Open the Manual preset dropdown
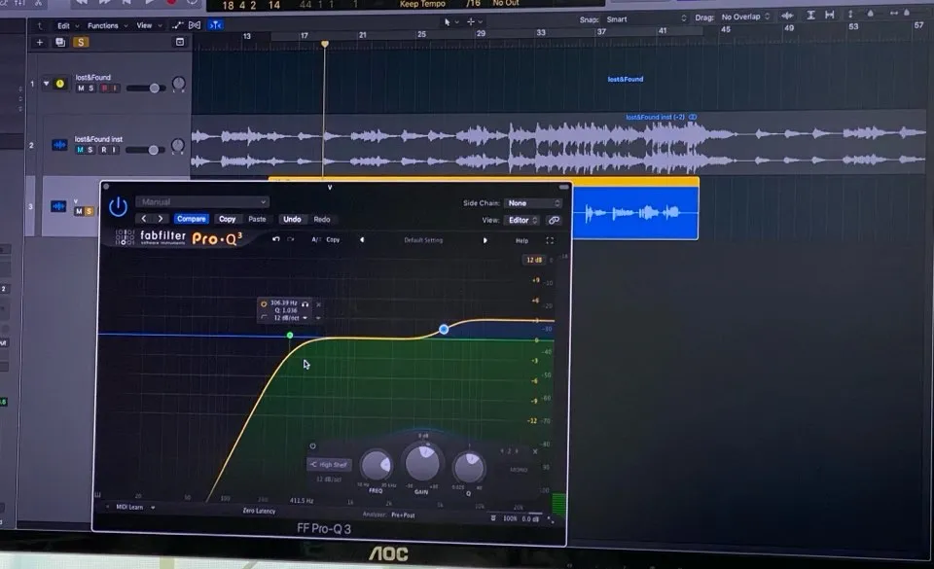The height and width of the screenshot is (569, 934). click(202, 202)
